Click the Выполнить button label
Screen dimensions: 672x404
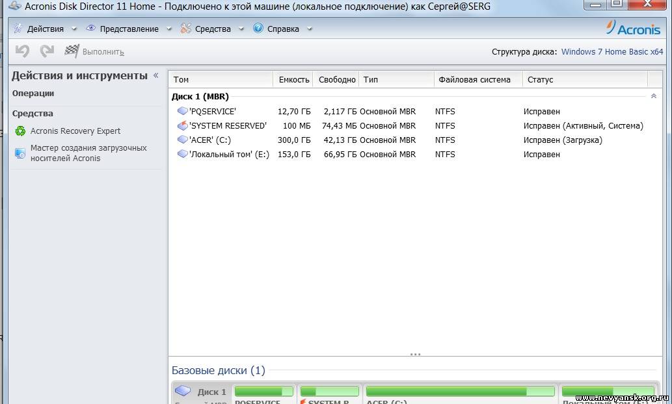(103, 52)
